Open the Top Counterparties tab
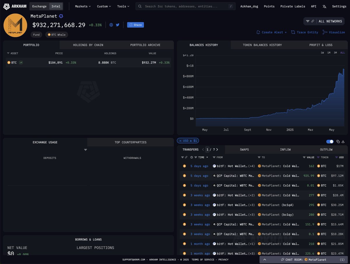350x264 pixels. (x=130, y=142)
